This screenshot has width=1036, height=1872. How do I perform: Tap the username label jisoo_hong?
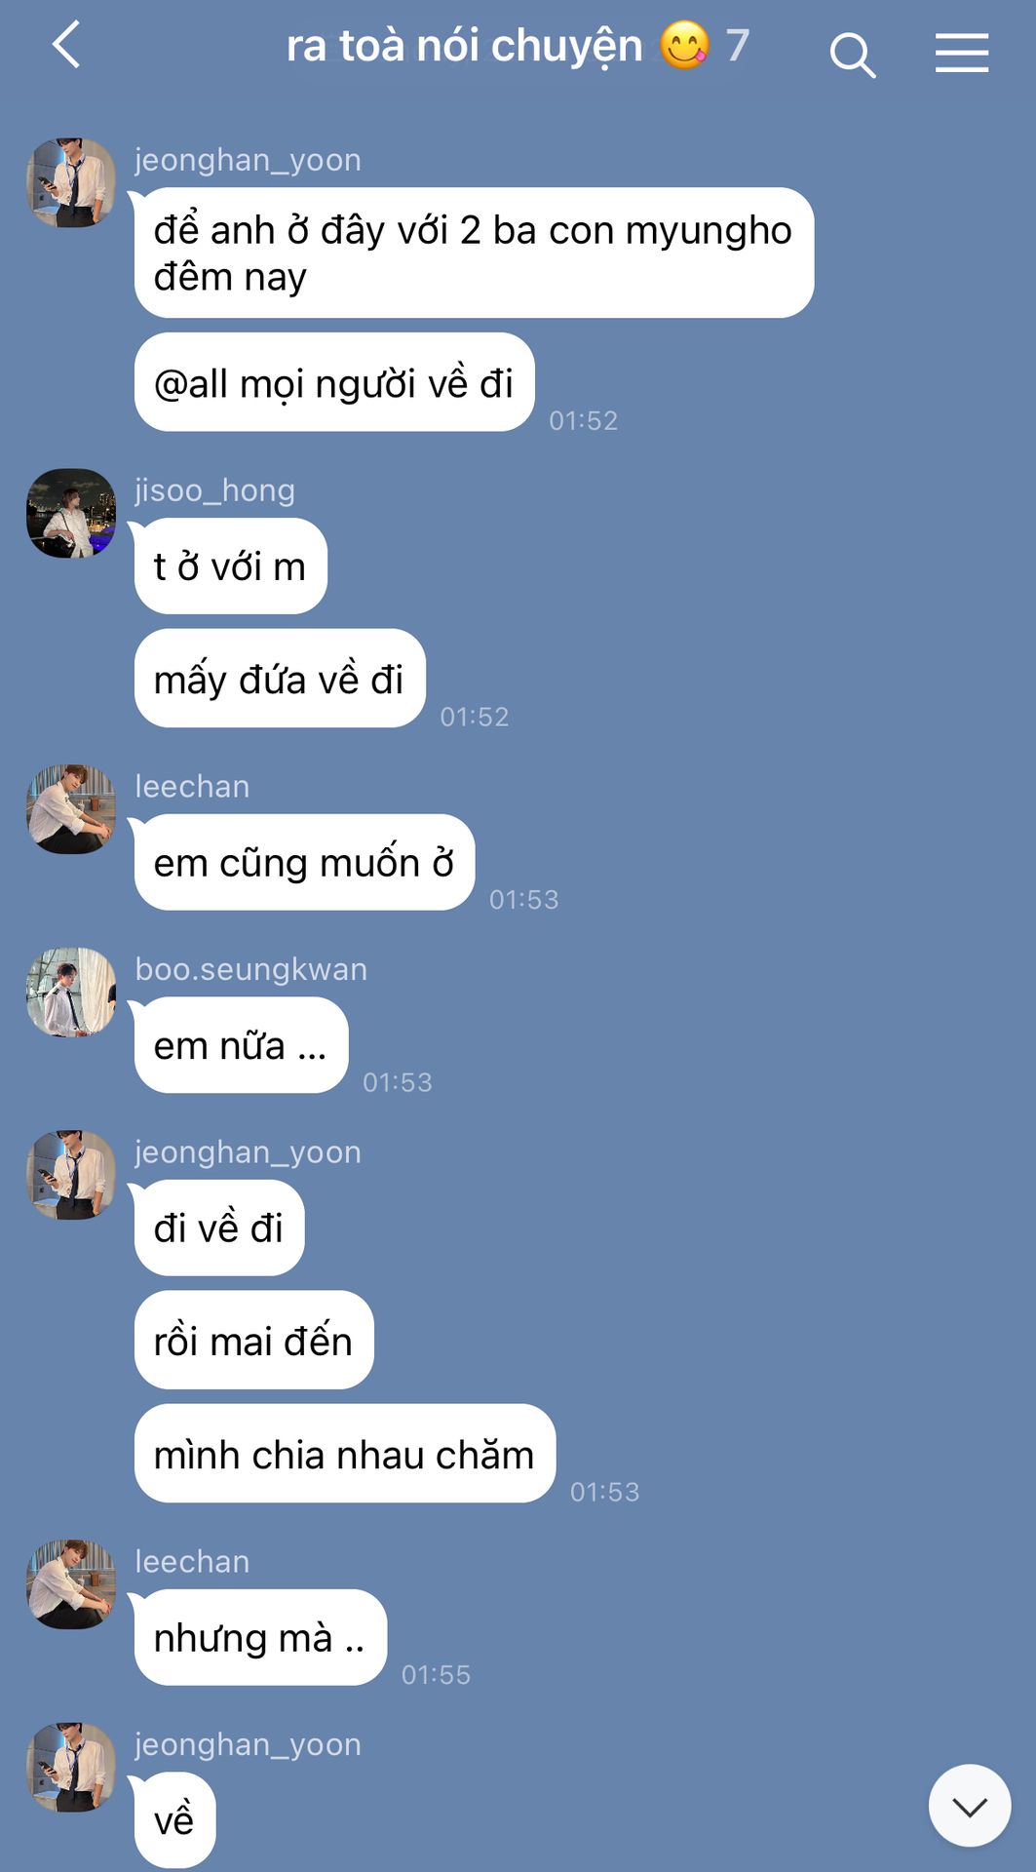tap(214, 489)
